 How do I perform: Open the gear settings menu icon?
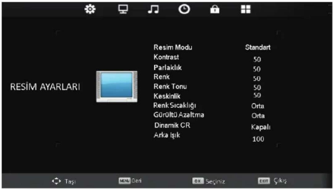coord(90,10)
